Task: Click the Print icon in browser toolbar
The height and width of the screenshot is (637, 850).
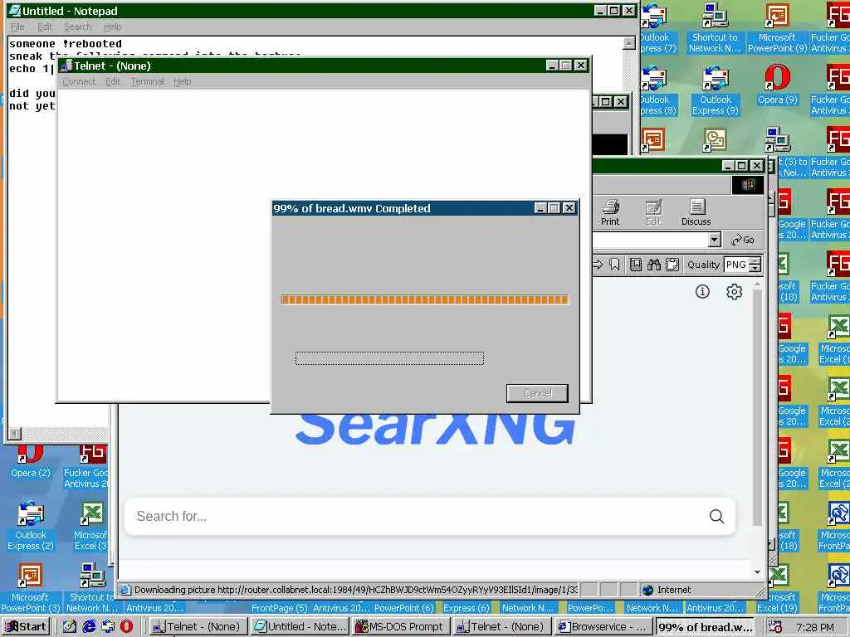Action: (x=610, y=212)
